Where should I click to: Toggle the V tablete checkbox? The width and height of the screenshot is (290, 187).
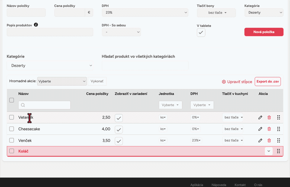click(201, 33)
